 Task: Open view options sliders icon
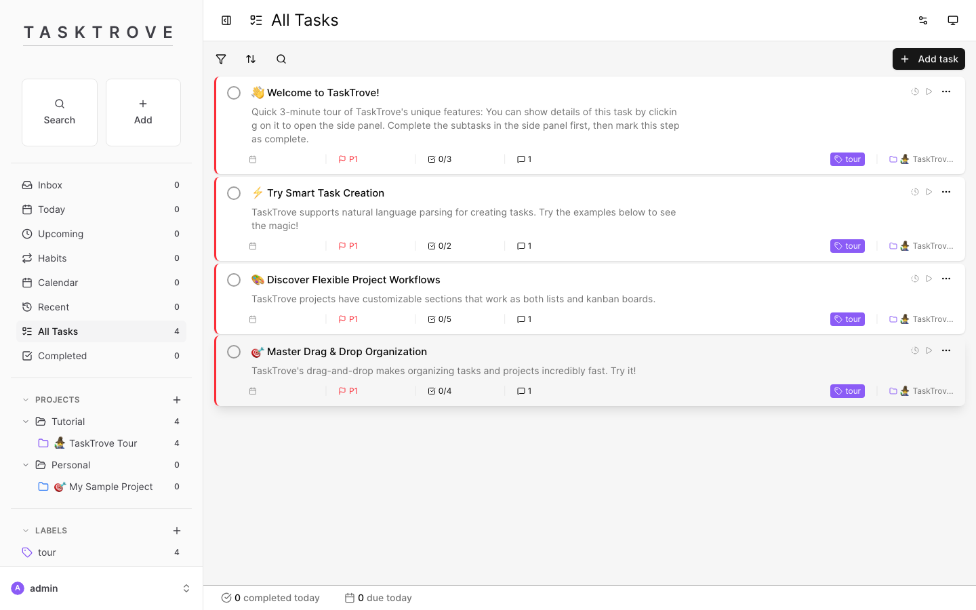(923, 20)
